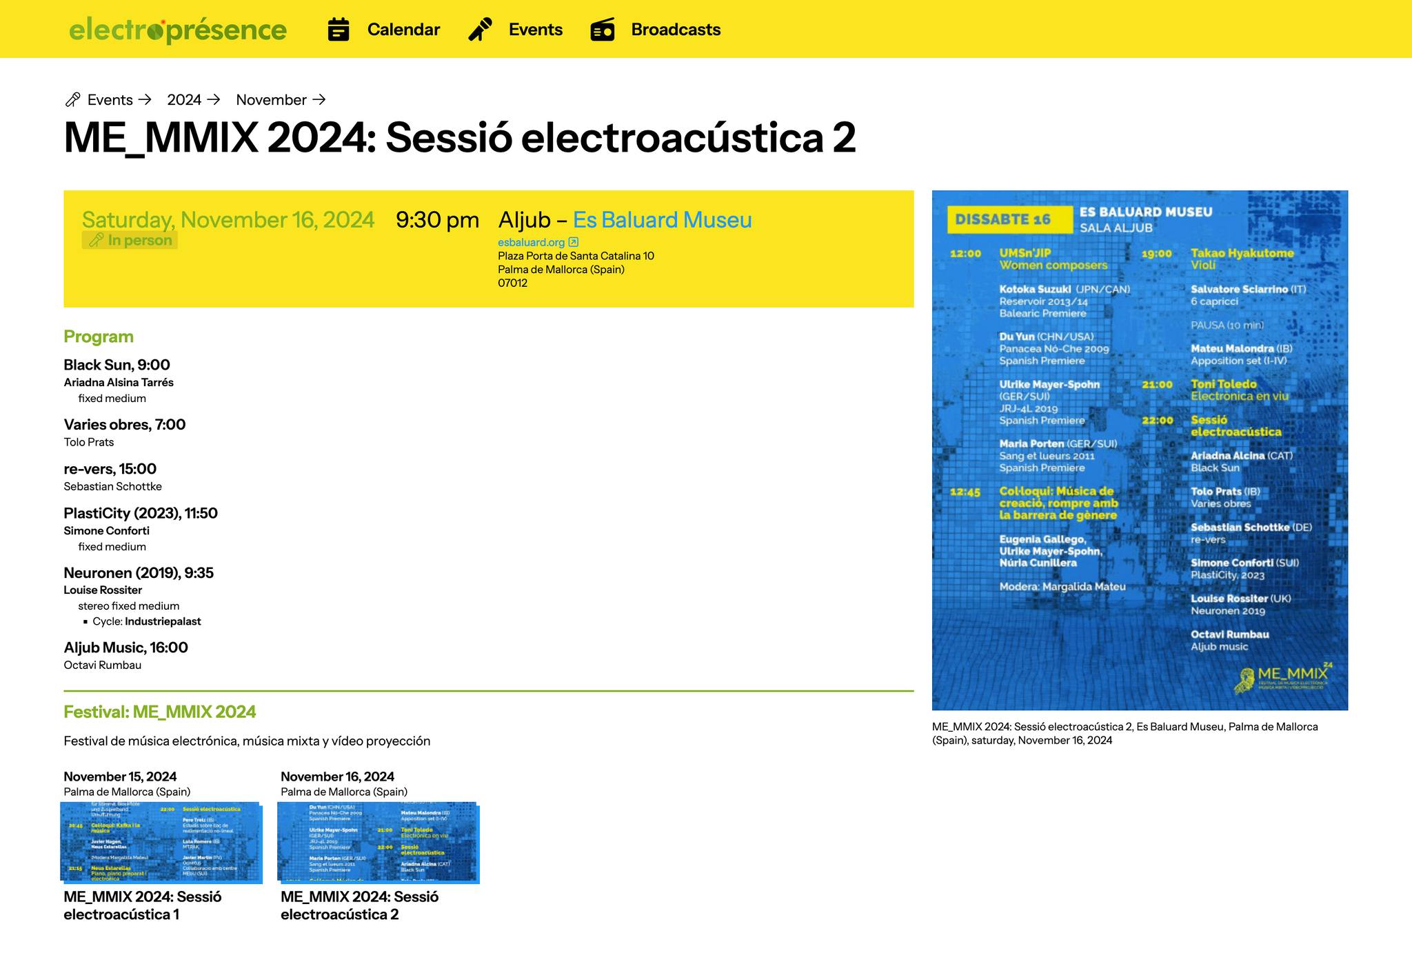
Task: Open the electroprésence home logo
Action: point(177,30)
